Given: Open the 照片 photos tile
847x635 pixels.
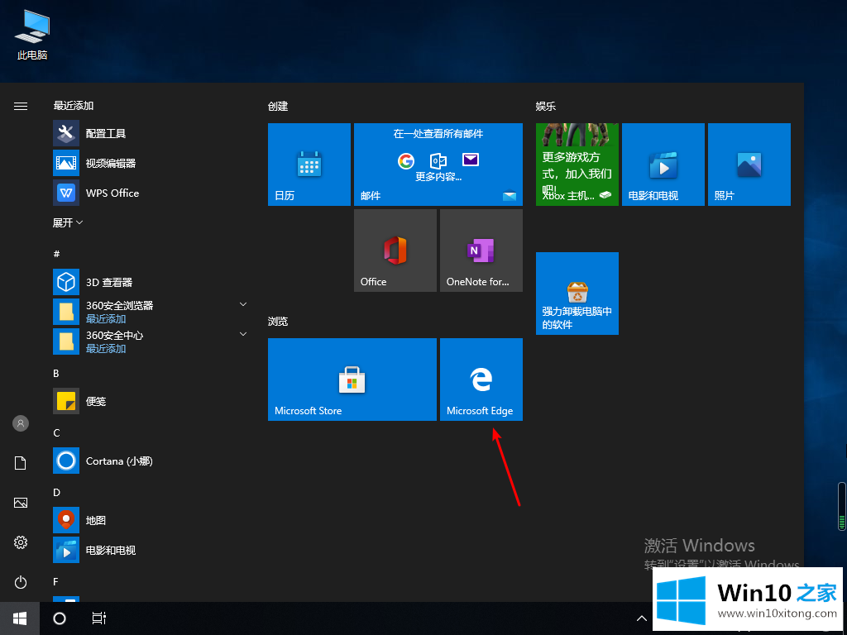Looking at the screenshot, I should pos(749,165).
